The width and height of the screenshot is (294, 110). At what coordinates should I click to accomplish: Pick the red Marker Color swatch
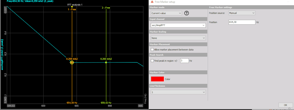157,79
